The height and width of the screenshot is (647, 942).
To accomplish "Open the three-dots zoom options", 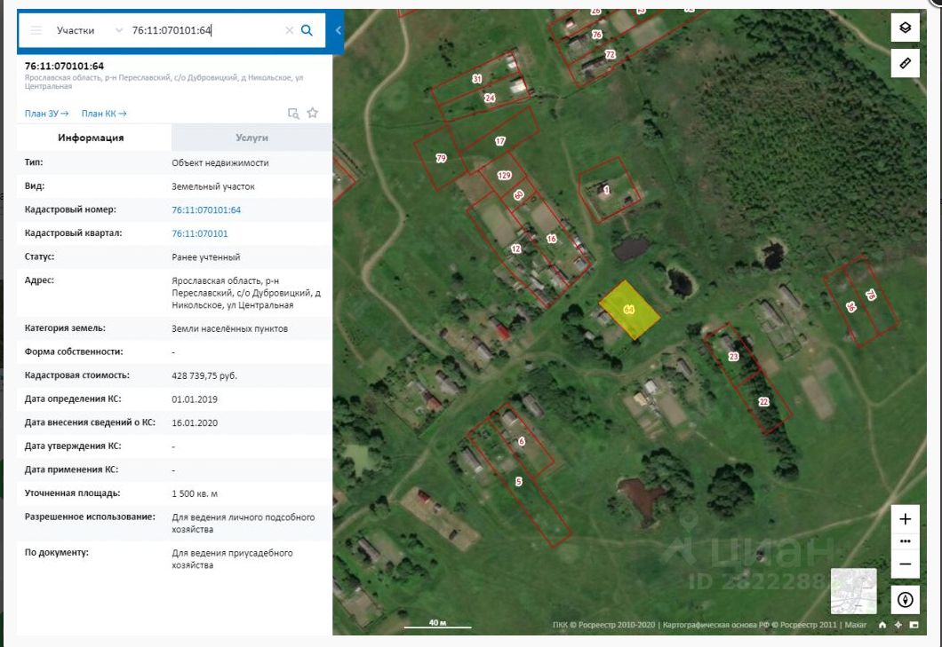I will point(905,541).
